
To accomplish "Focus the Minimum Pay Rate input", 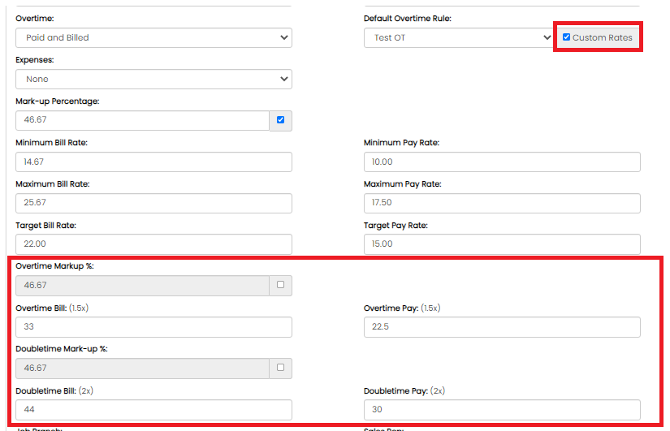I will (x=501, y=162).
